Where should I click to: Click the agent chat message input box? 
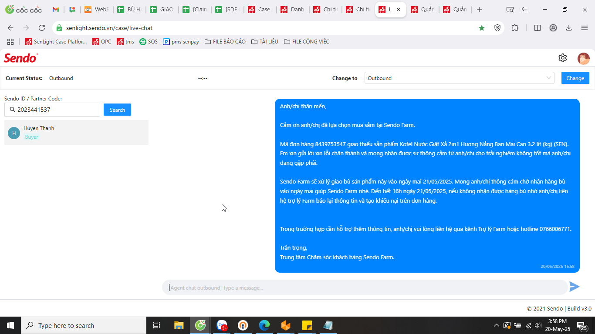pos(365,287)
